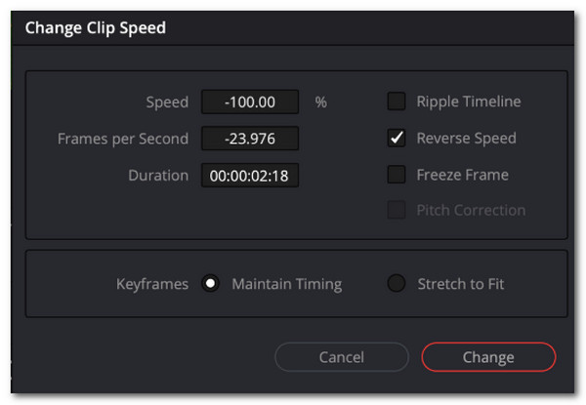Click the Keyframes label text
The width and height of the screenshot is (586, 405).
151,285
